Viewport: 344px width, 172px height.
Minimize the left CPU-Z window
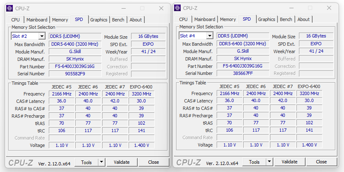pos(124,9)
